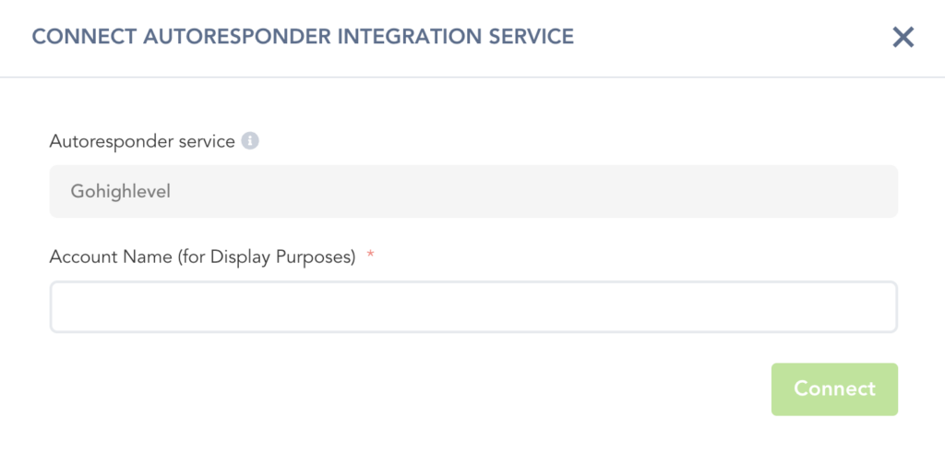This screenshot has width=945, height=466.
Task: Dismiss the dialog using the X icon
Action: (x=903, y=37)
